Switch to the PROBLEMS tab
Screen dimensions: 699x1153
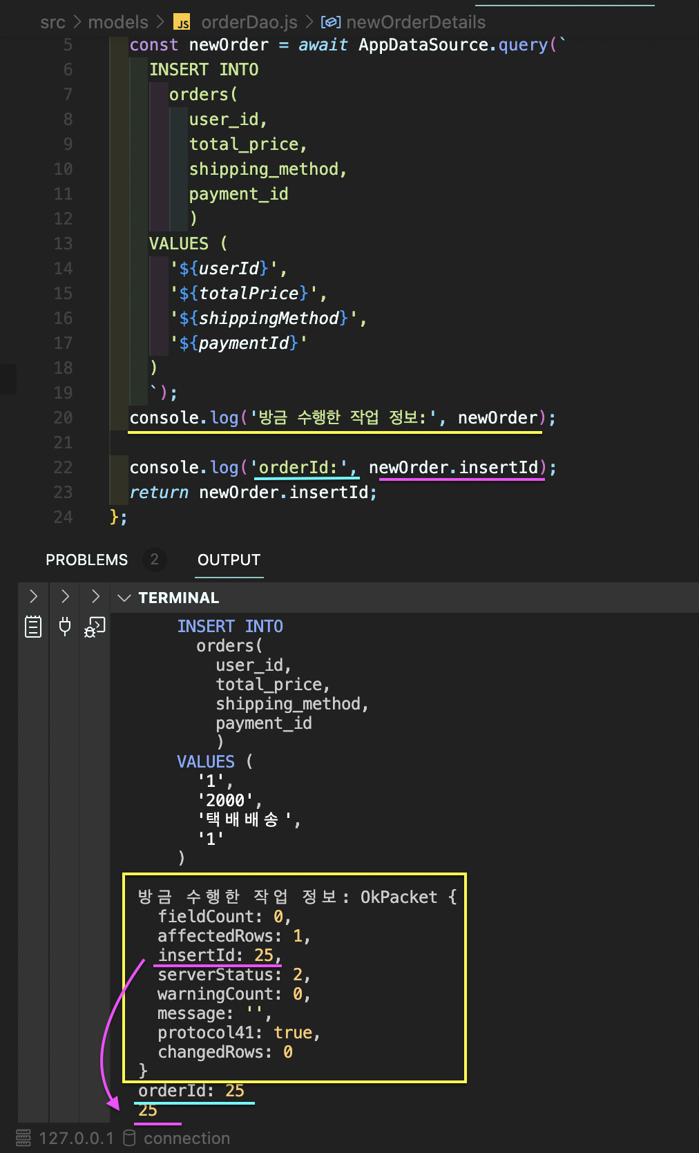[x=86, y=560]
